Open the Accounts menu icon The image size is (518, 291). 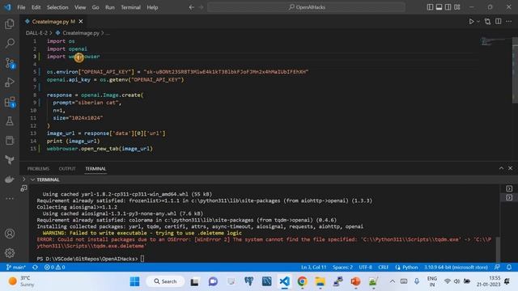[10, 234]
